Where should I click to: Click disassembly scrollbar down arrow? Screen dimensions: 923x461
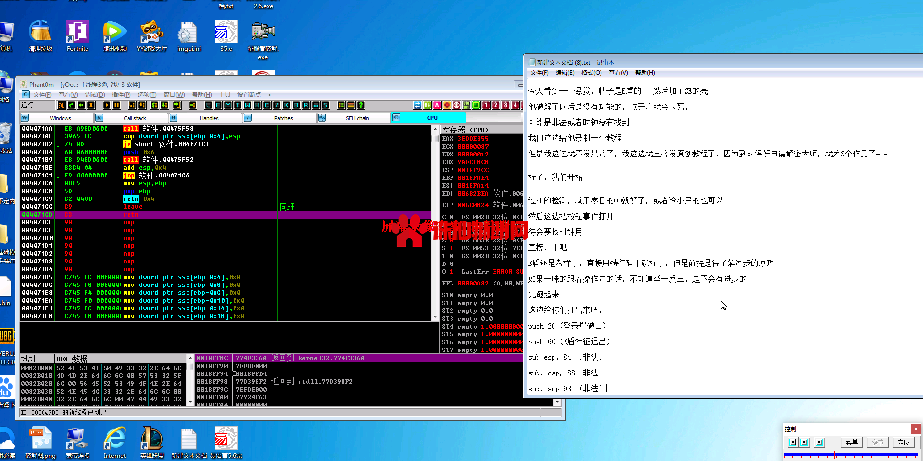tap(435, 317)
